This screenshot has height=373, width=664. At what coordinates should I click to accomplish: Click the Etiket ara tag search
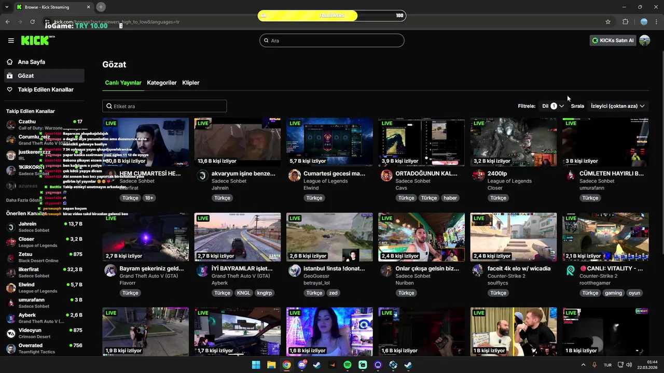pyautogui.click(x=164, y=106)
